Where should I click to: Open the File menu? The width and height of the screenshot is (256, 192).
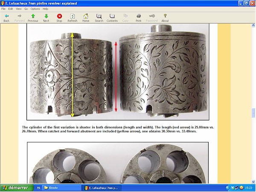[3, 9]
